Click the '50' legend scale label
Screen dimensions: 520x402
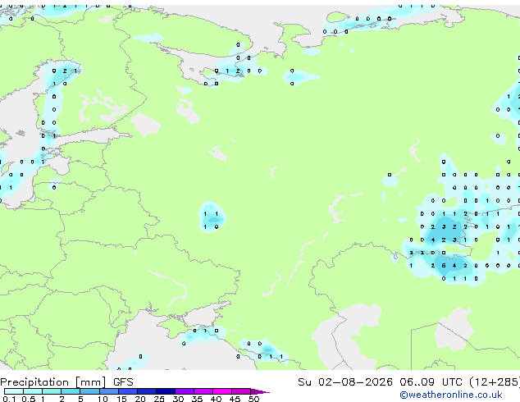click(254, 399)
